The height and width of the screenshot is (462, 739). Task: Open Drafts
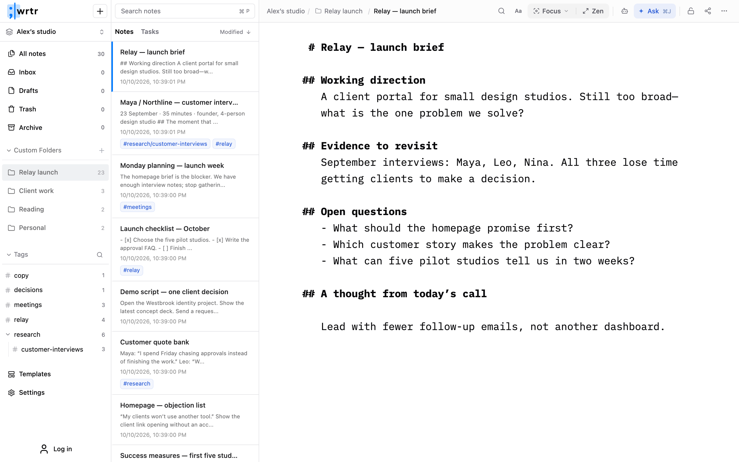[x=56, y=91]
